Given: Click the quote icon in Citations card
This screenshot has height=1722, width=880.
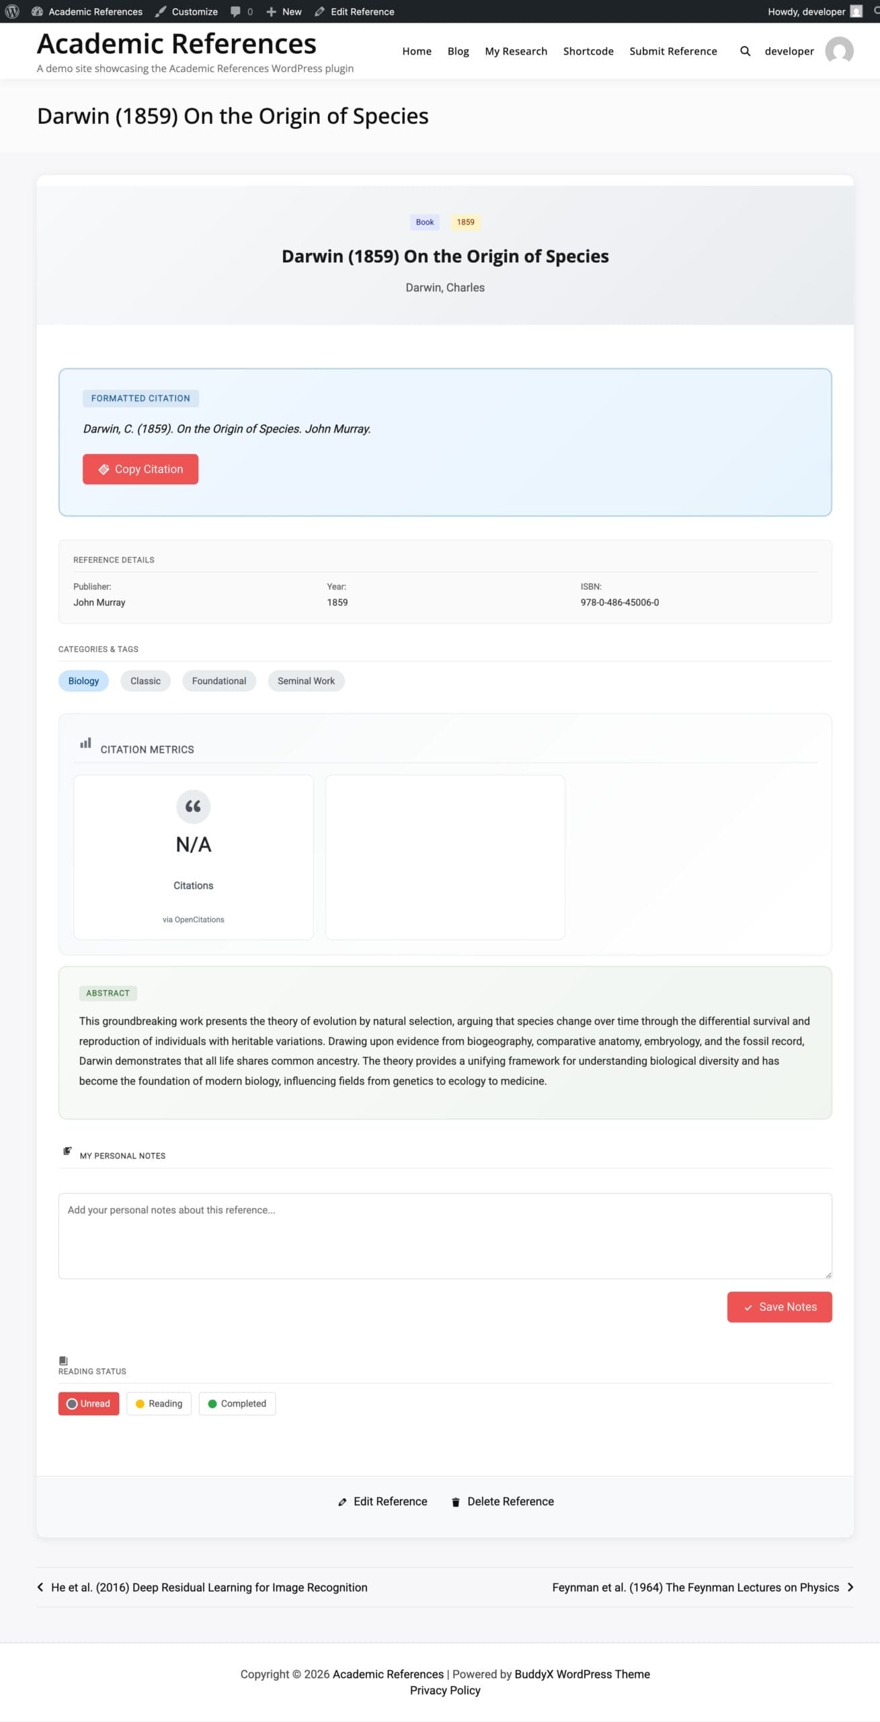Looking at the screenshot, I should [x=193, y=806].
